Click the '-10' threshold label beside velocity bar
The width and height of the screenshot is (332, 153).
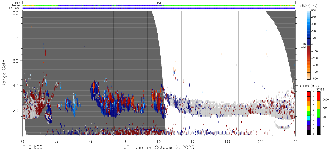coord(303,47)
